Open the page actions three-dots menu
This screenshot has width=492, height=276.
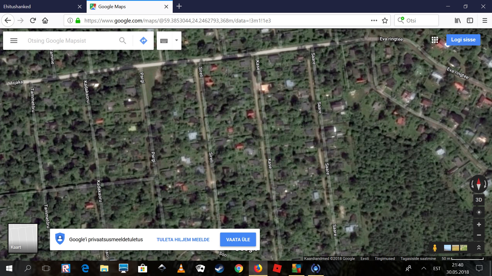[374, 20]
